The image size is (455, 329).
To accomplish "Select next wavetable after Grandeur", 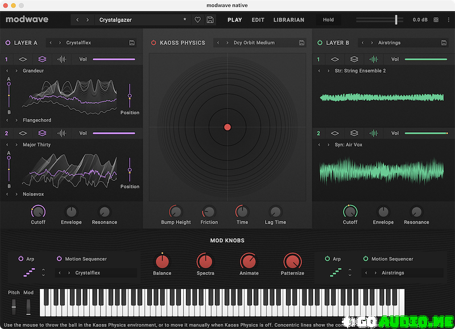I will tap(16, 71).
